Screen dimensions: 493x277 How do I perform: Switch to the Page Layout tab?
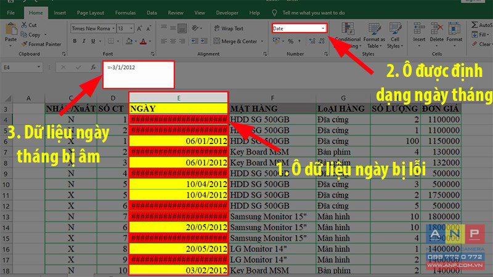(91, 13)
